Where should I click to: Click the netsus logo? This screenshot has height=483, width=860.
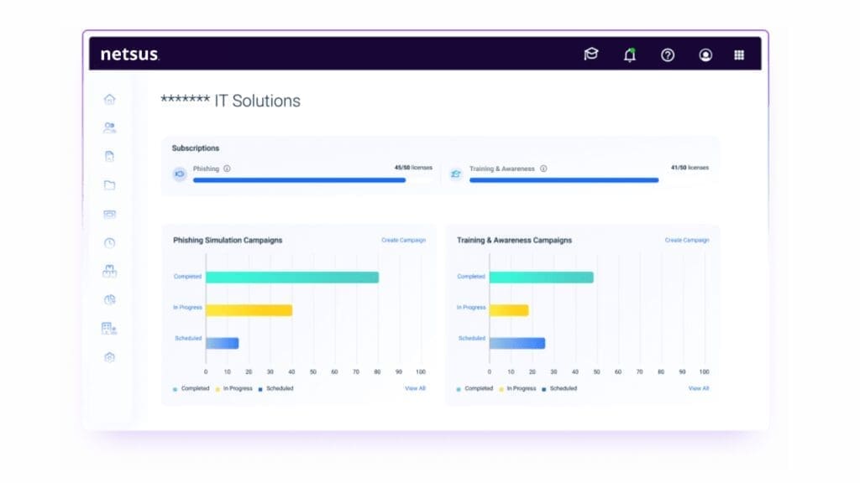(x=130, y=55)
